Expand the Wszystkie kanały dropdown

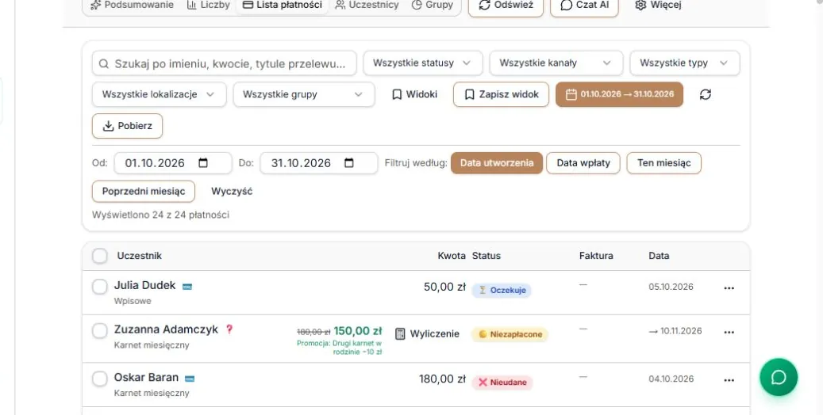[556, 63]
